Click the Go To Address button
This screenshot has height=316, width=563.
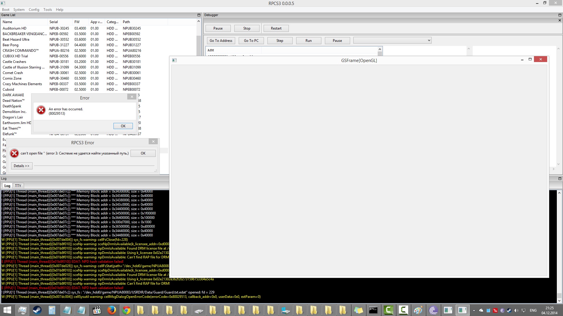221,41
